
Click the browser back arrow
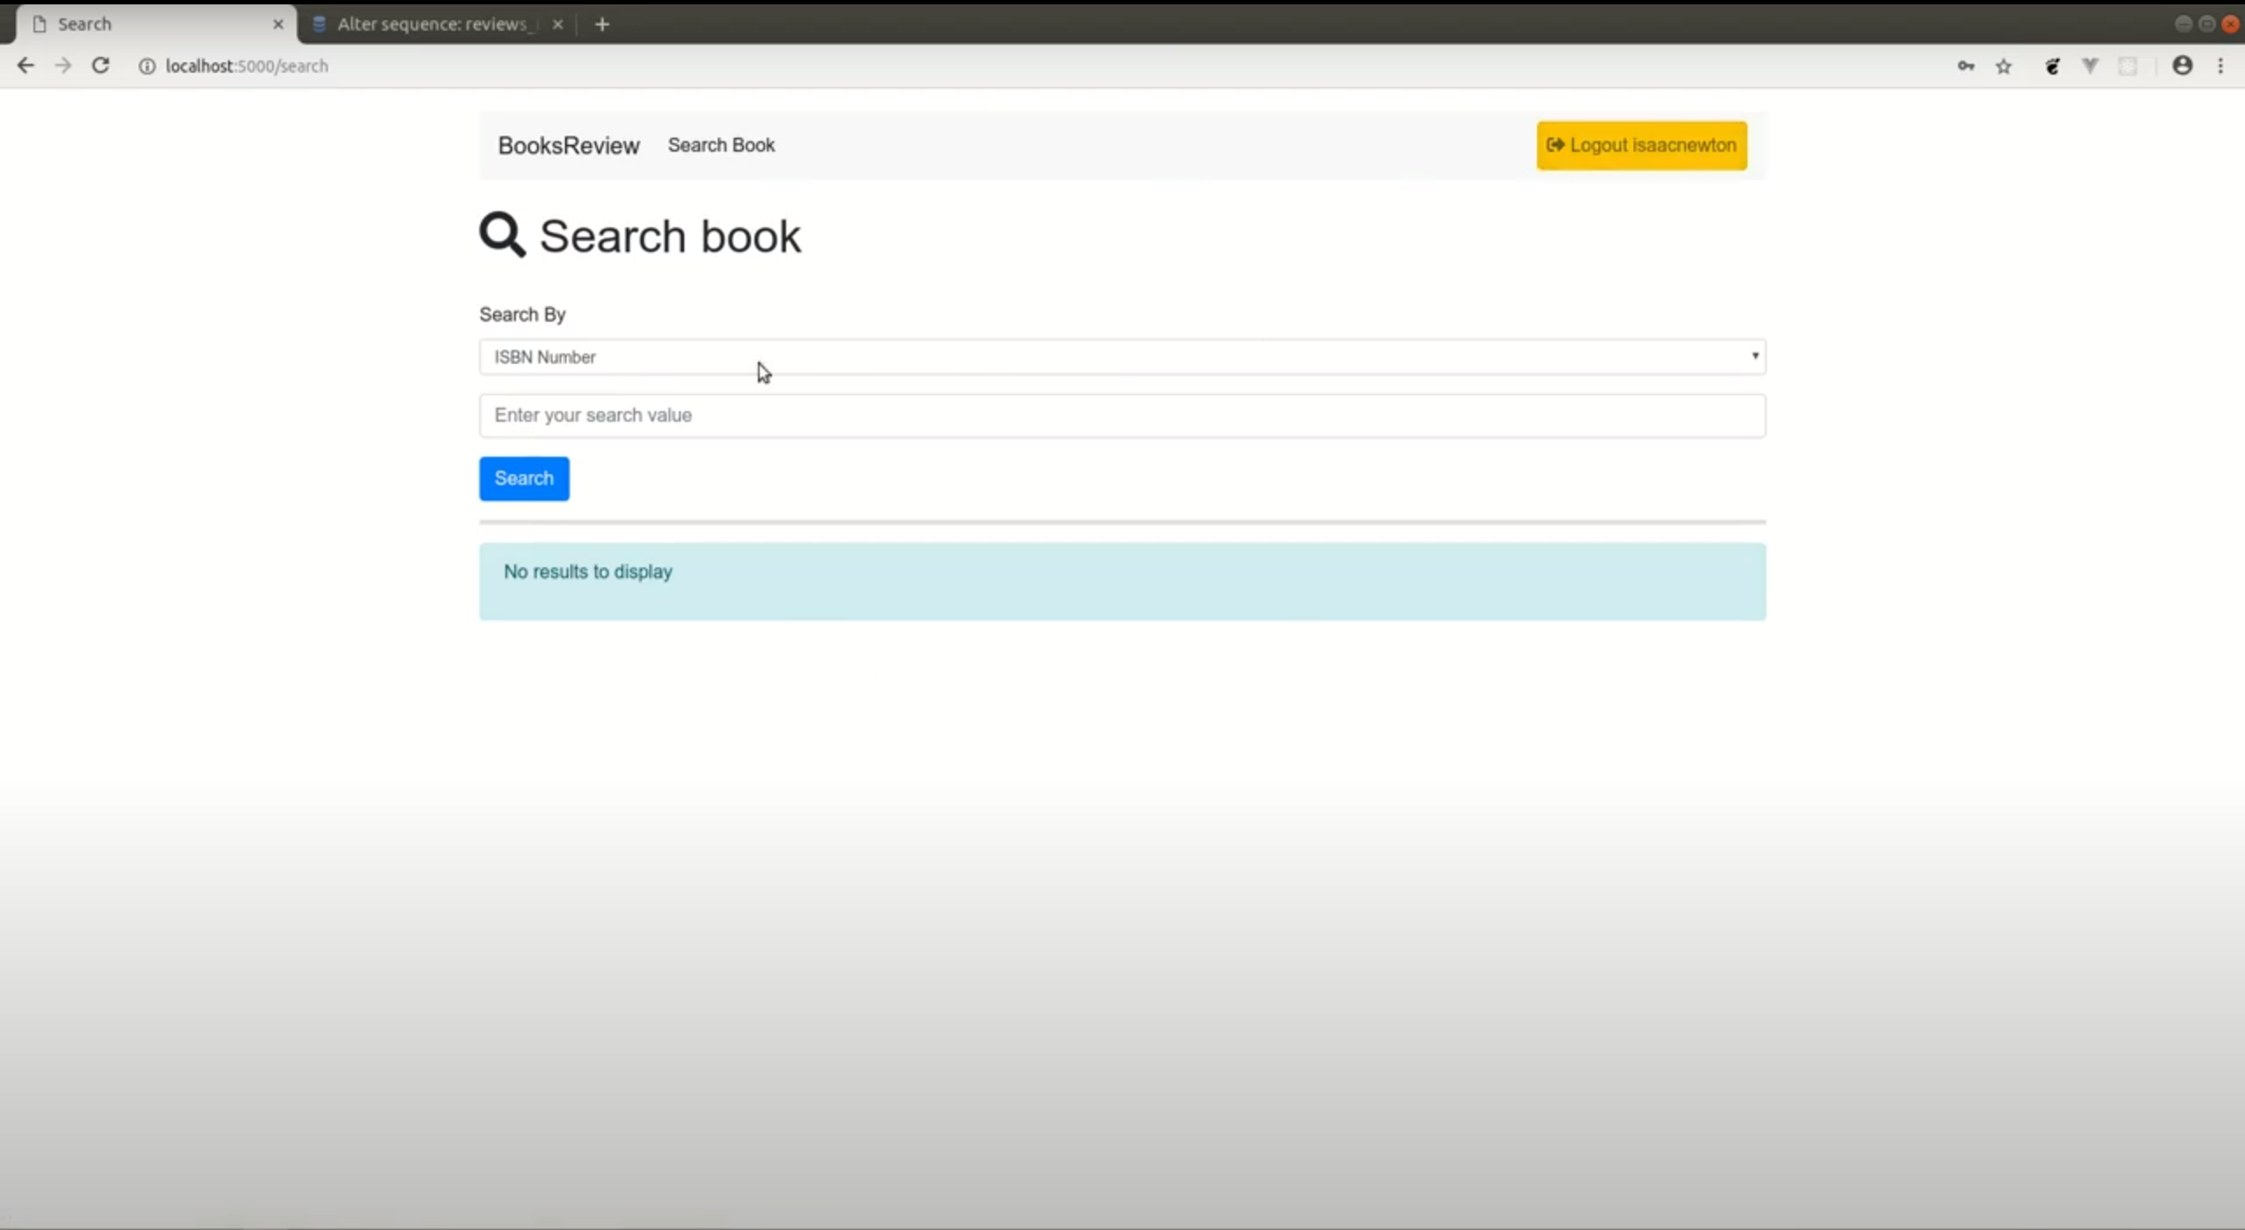coord(25,66)
